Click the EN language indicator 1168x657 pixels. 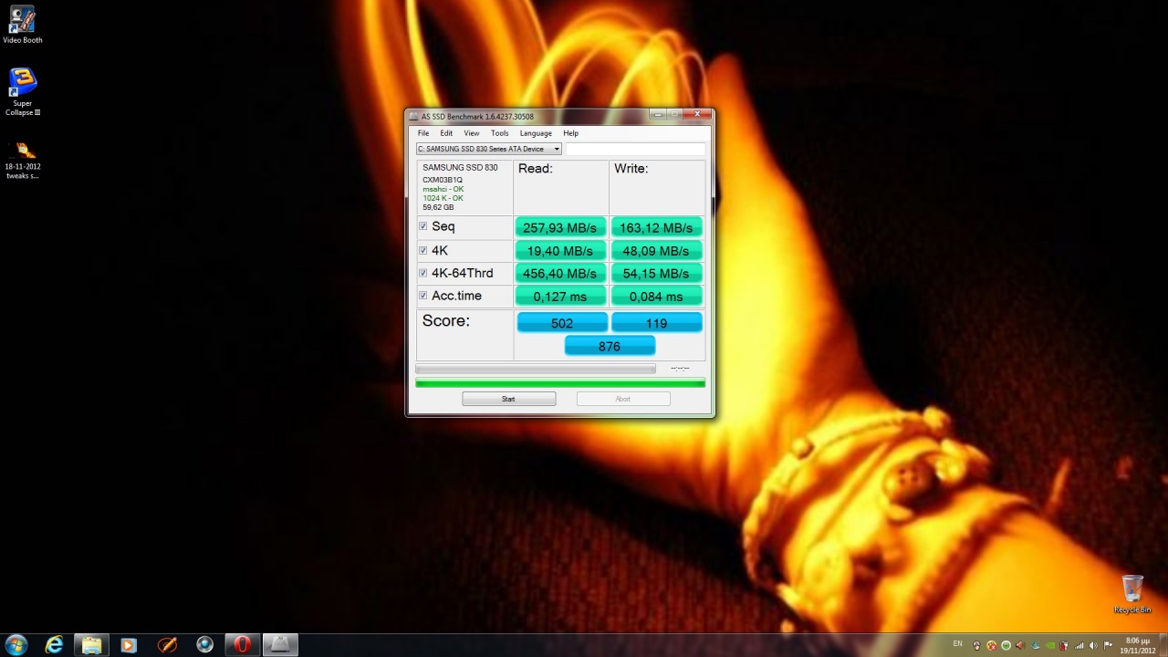pos(957,643)
